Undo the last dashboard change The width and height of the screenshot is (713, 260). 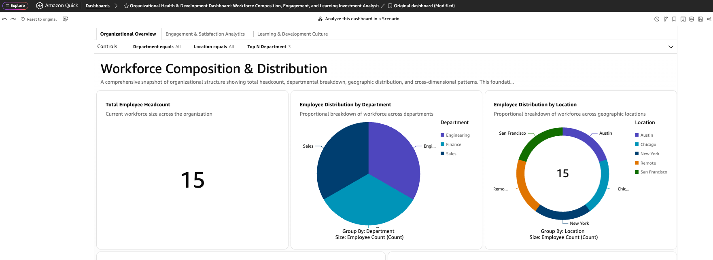tap(4, 19)
